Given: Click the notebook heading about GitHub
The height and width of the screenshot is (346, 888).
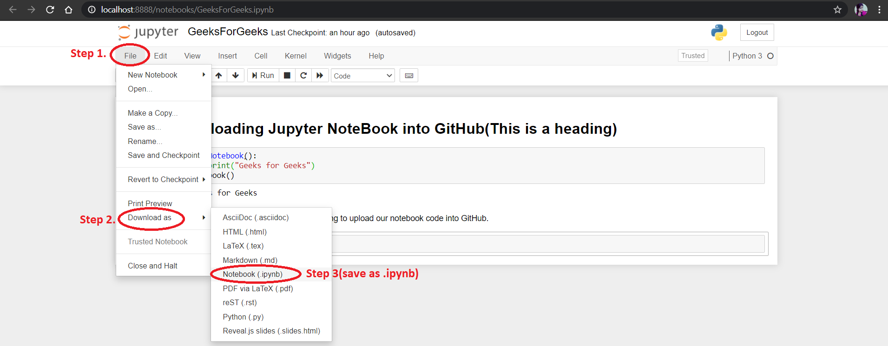Looking at the screenshot, I should coord(414,129).
